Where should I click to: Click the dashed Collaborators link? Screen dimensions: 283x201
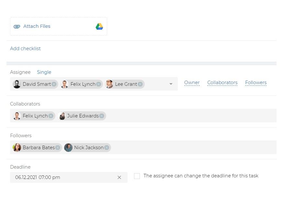pyautogui.click(x=222, y=83)
